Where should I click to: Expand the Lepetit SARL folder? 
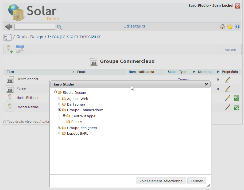point(60,133)
